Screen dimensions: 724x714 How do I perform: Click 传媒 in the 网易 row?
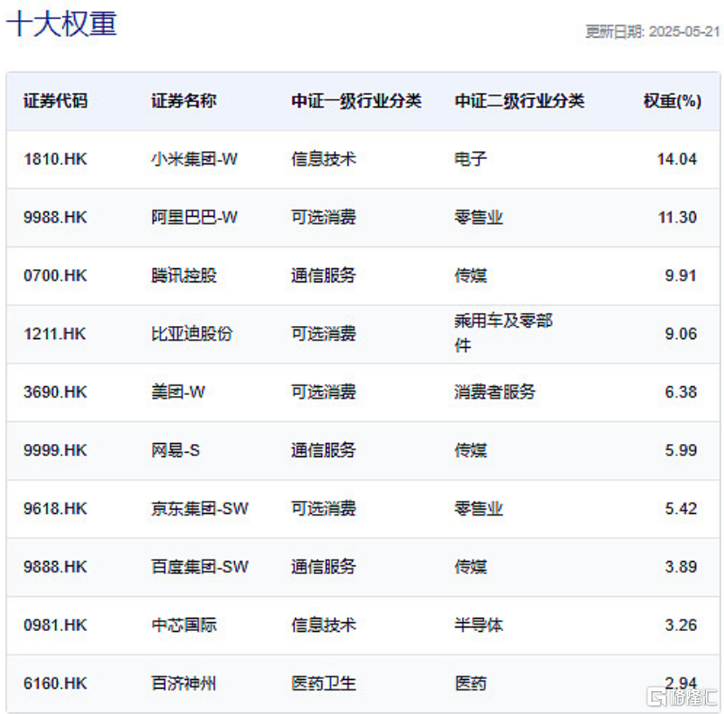coord(471,450)
